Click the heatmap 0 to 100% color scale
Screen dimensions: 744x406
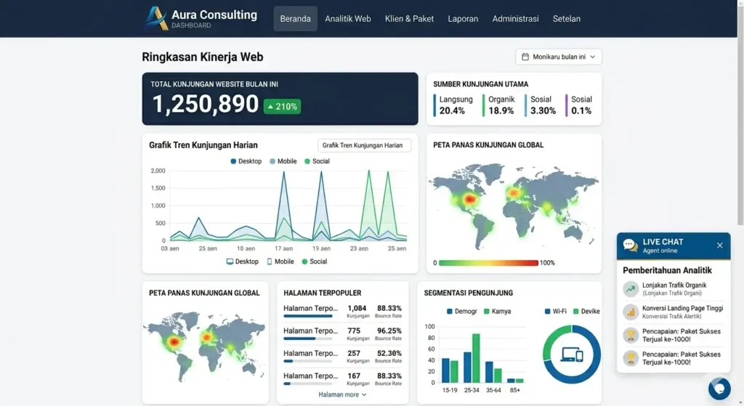coord(488,263)
